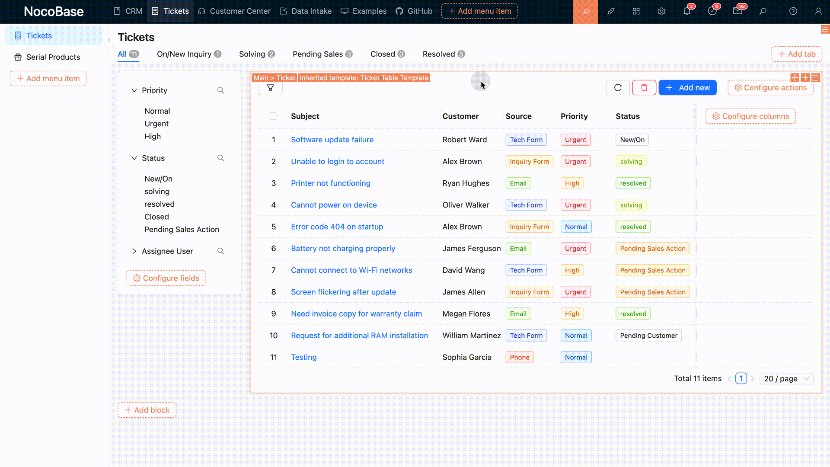
Task: Open the help question mark icon
Action: point(793,12)
